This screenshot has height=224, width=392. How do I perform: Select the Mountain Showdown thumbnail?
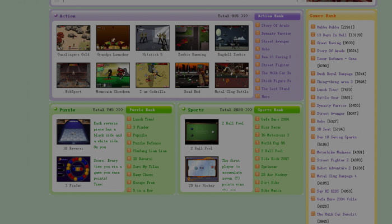pyautogui.click(x=113, y=75)
